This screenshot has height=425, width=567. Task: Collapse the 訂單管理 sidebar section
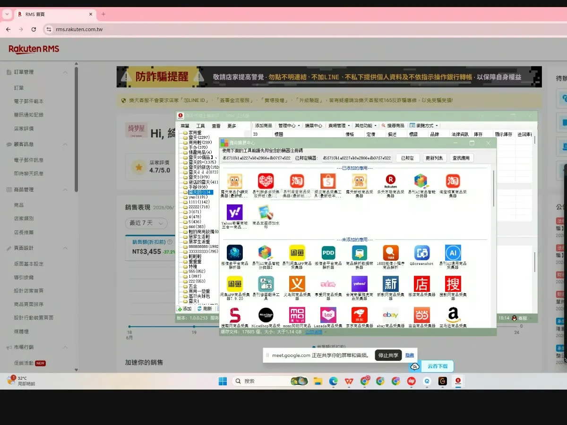[65, 72]
